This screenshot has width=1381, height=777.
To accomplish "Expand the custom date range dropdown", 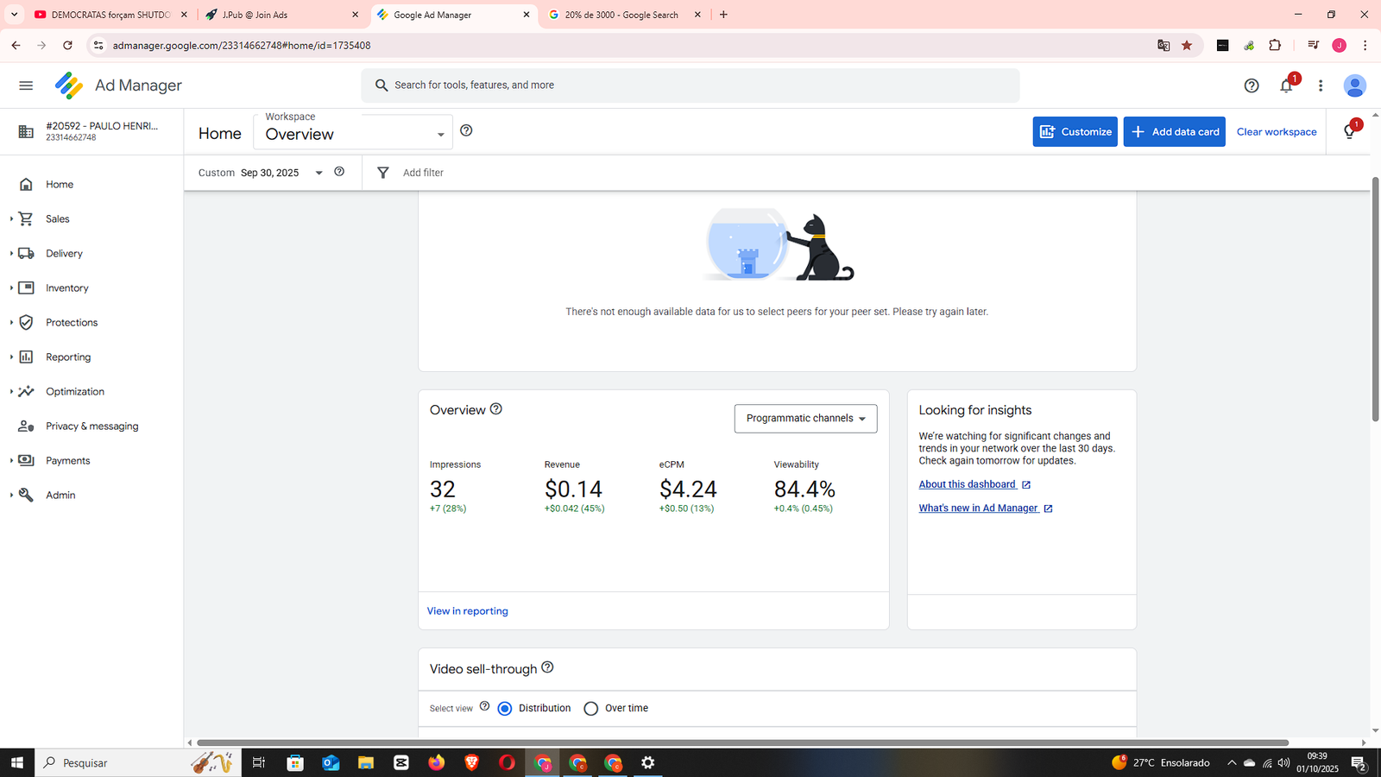I will click(x=318, y=173).
